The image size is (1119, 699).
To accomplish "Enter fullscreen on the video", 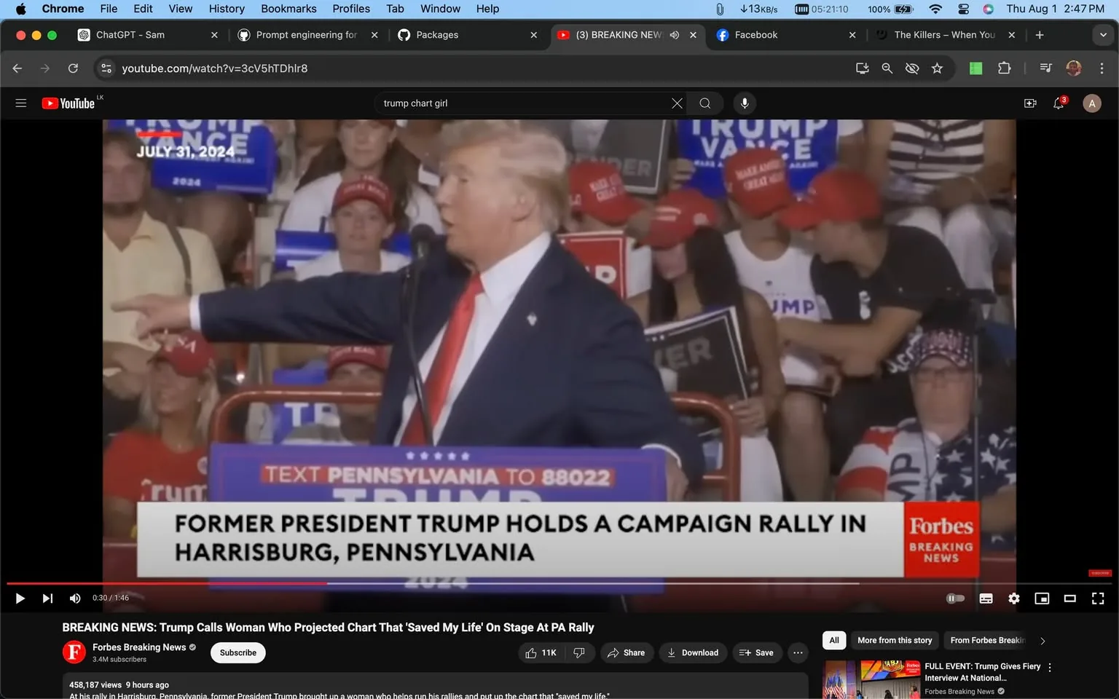I will pos(1097,598).
